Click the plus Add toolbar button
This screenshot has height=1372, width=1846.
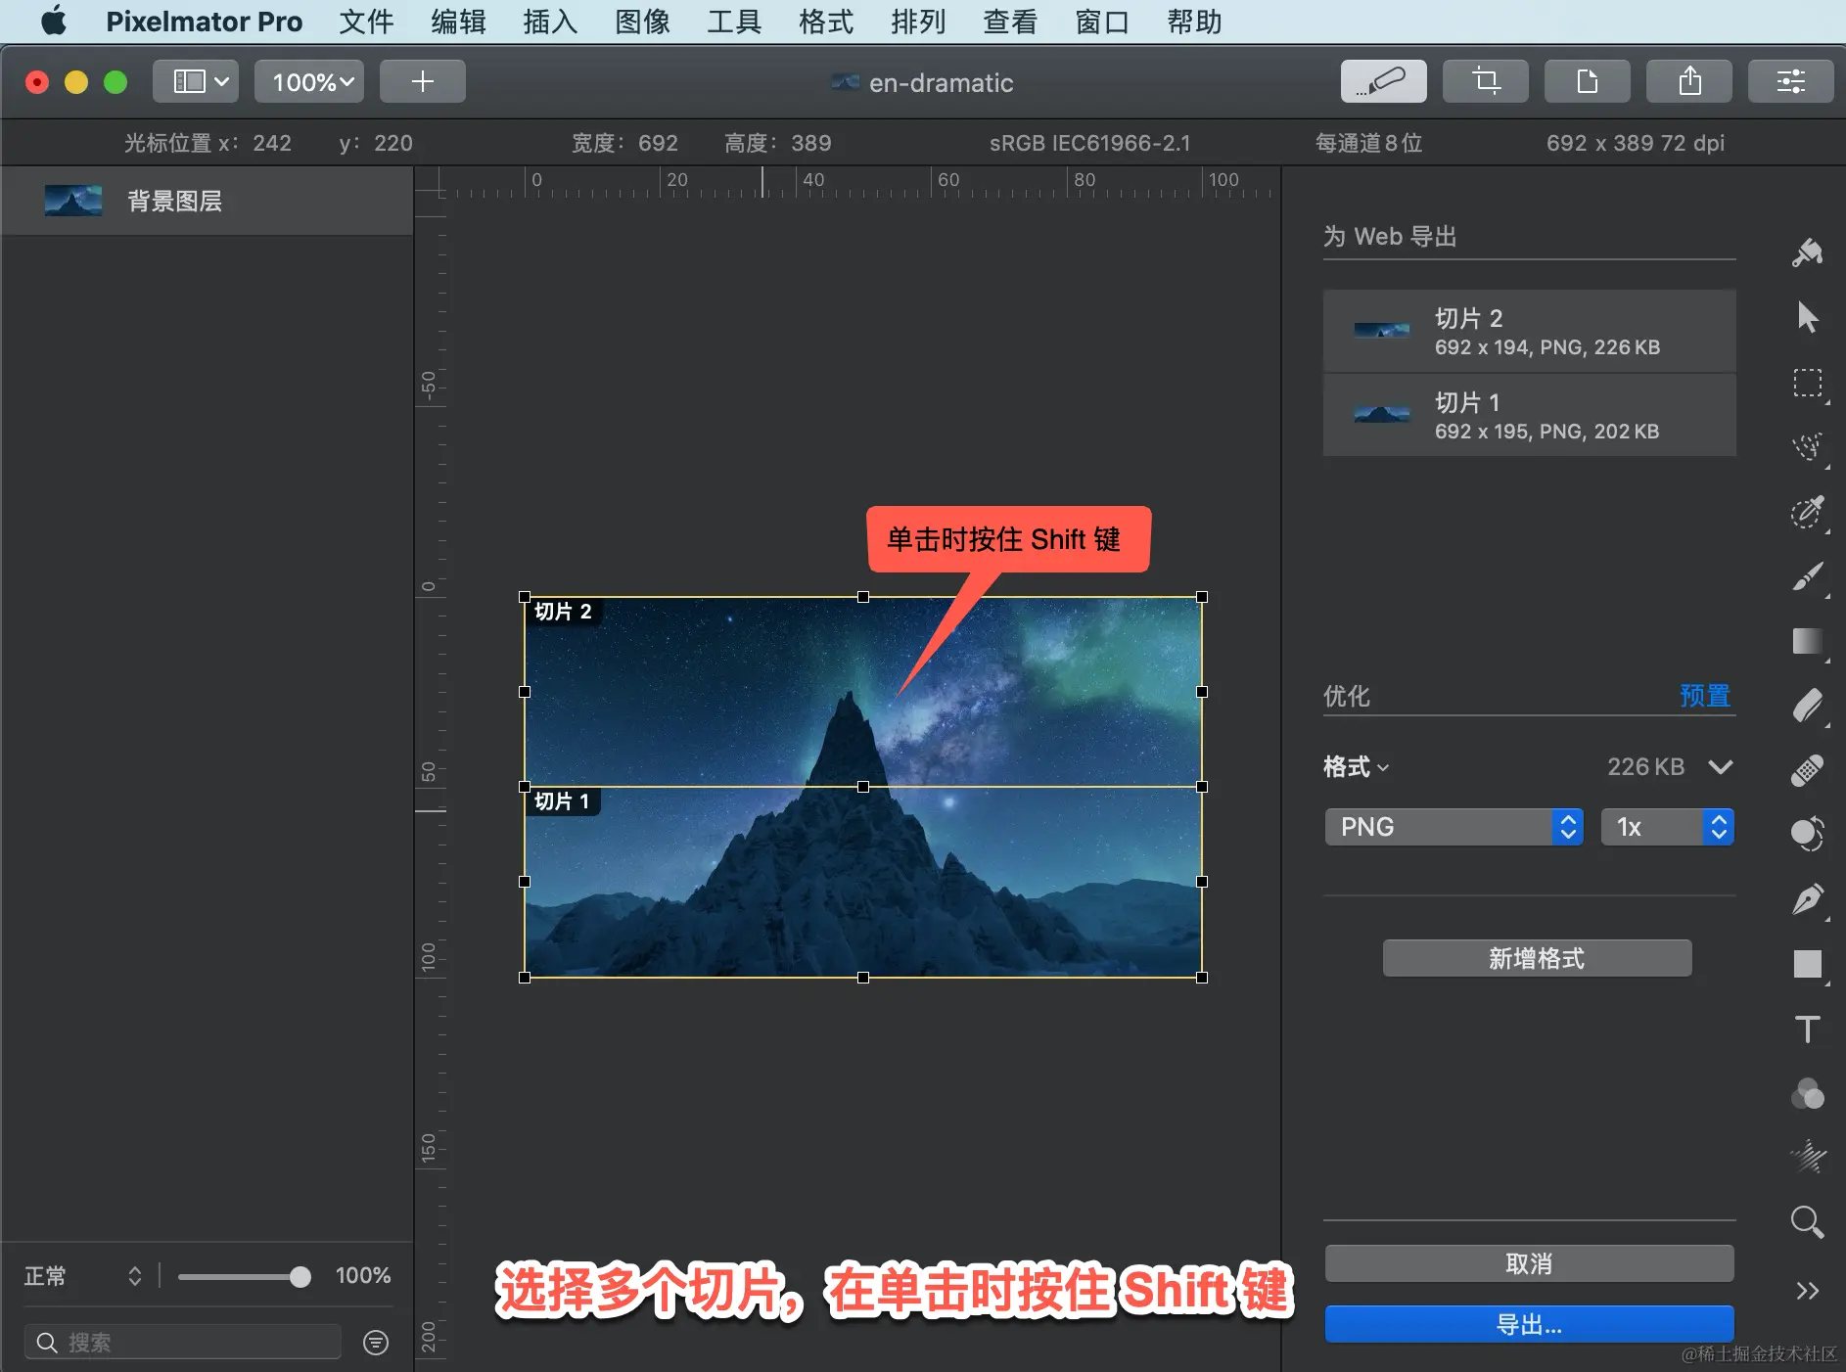[422, 81]
